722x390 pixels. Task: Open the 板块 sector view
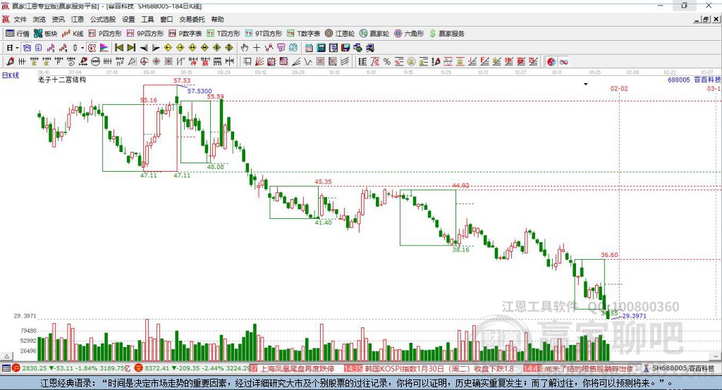(46, 34)
